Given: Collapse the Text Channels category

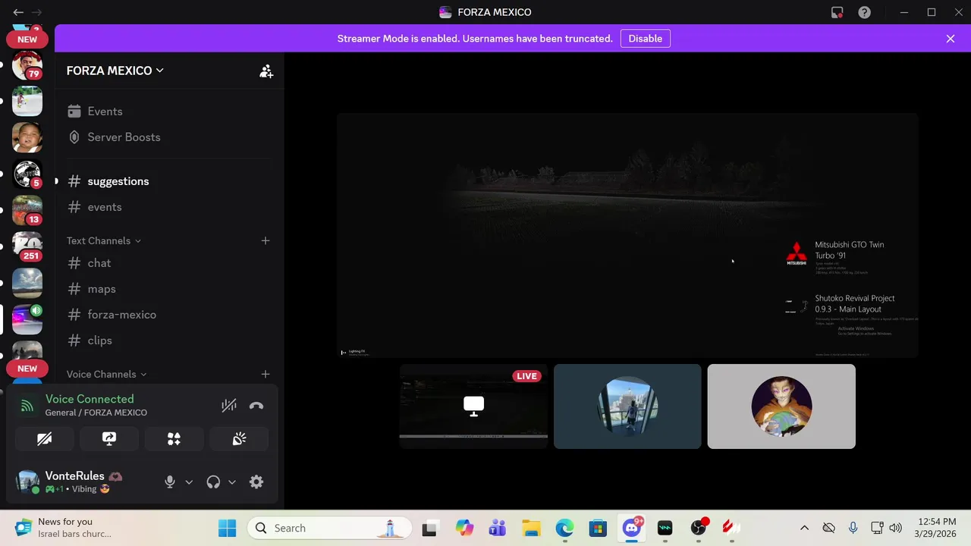Looking at the screenshot, I should point(103,241).
